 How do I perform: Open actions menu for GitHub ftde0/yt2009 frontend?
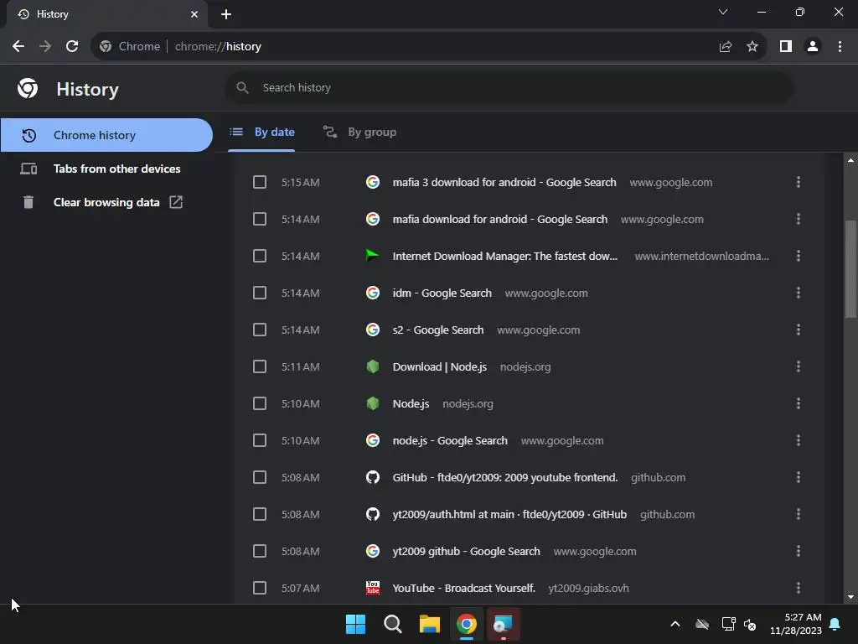pyautogui.click(x=799, y=477)
